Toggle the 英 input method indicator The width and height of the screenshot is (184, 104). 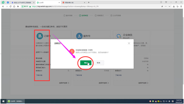pyautogui.click(x=169, y=101)
